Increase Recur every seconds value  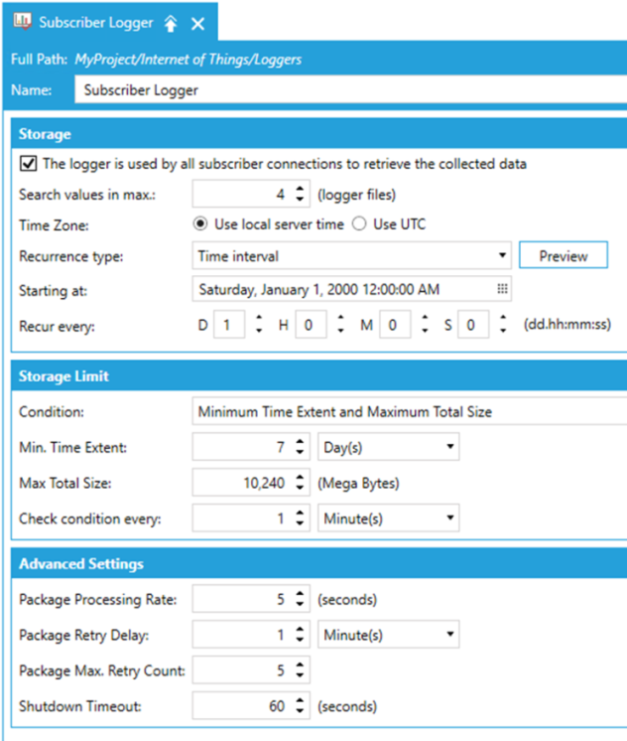(x=503, y=318)
